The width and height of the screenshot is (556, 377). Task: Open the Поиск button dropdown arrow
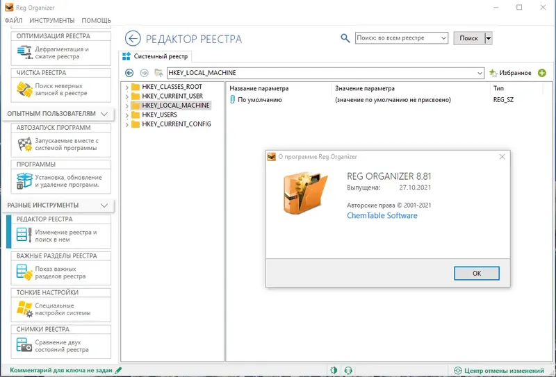pyautogui.click(x=489, y=38)
